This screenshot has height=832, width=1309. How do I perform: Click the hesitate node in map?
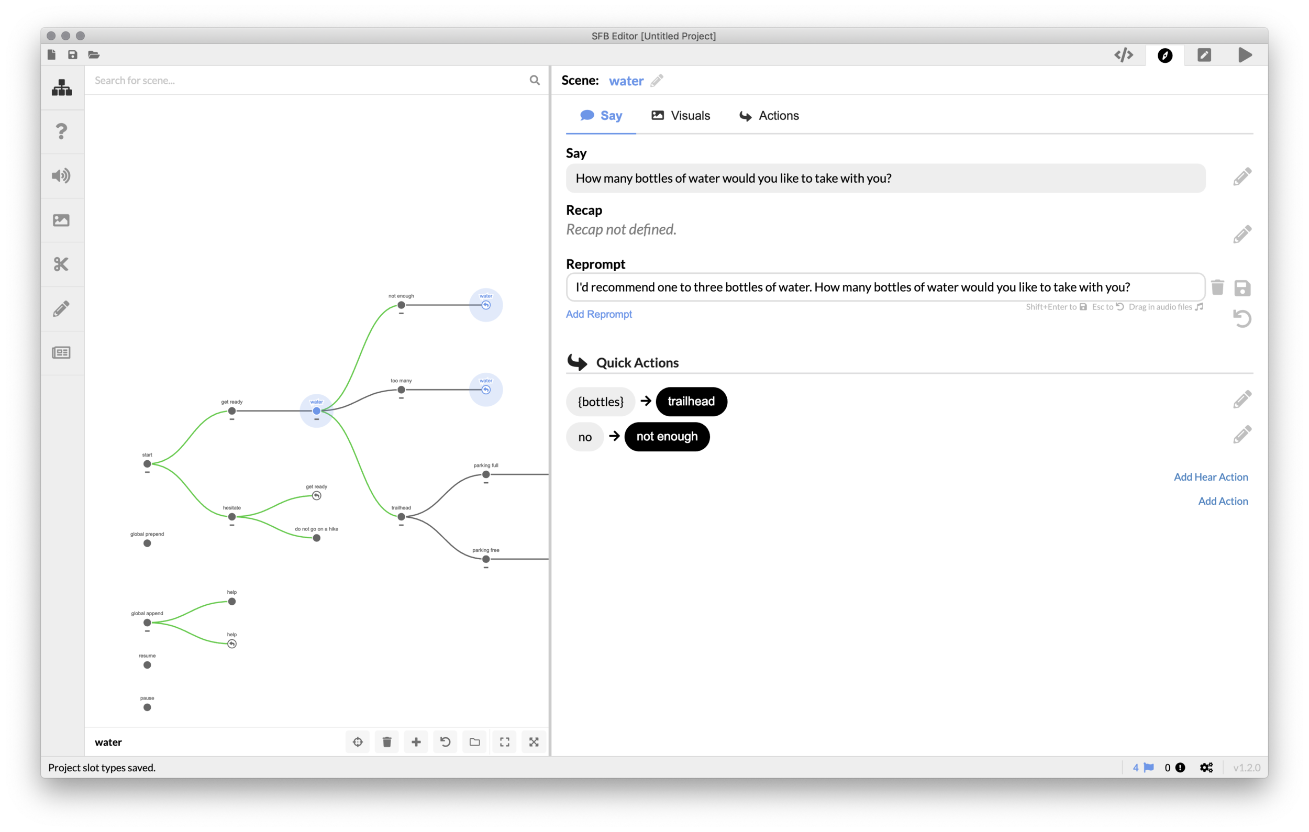(x=231, y=517)
